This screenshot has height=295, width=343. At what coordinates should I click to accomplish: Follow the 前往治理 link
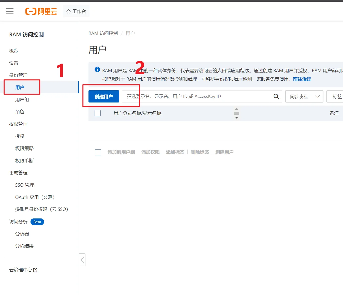(x=302, y=79)
